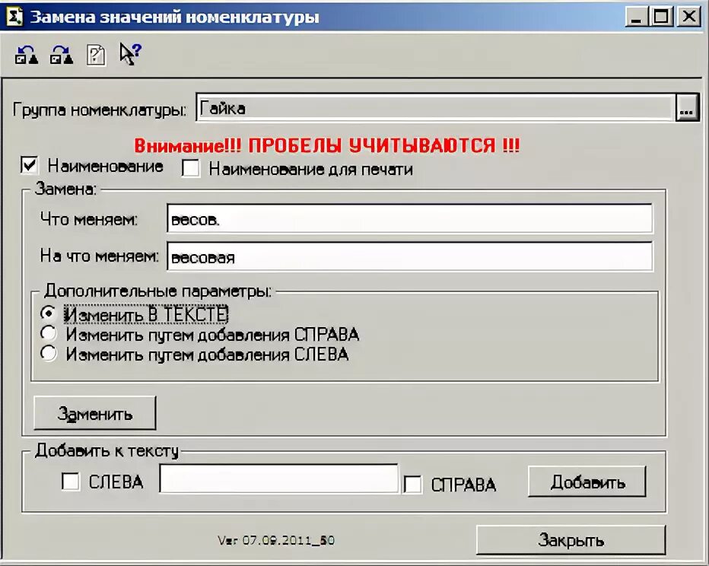Click the Группа номенклатуры field containing Гайка
Image resolution: width=709 pixels, height=566 pixels.
click(x=436, y=107)
